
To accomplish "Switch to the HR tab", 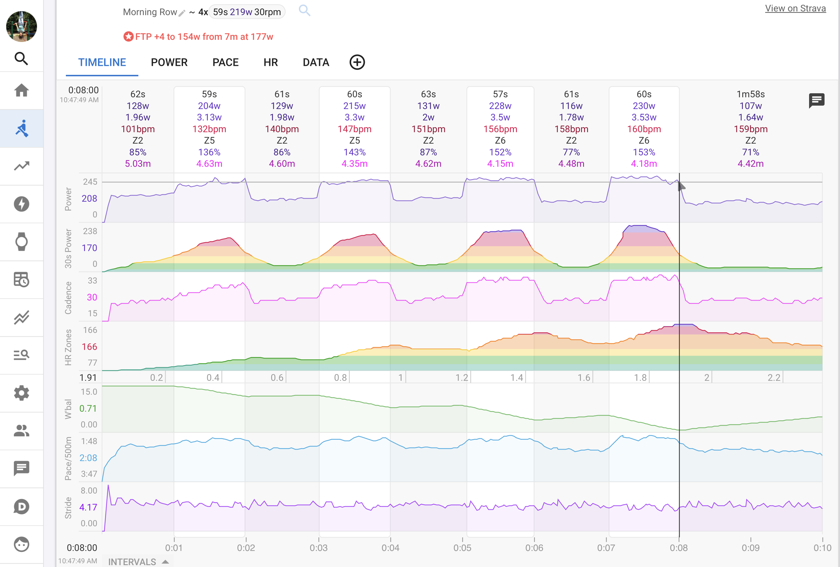I will point(270,62).
